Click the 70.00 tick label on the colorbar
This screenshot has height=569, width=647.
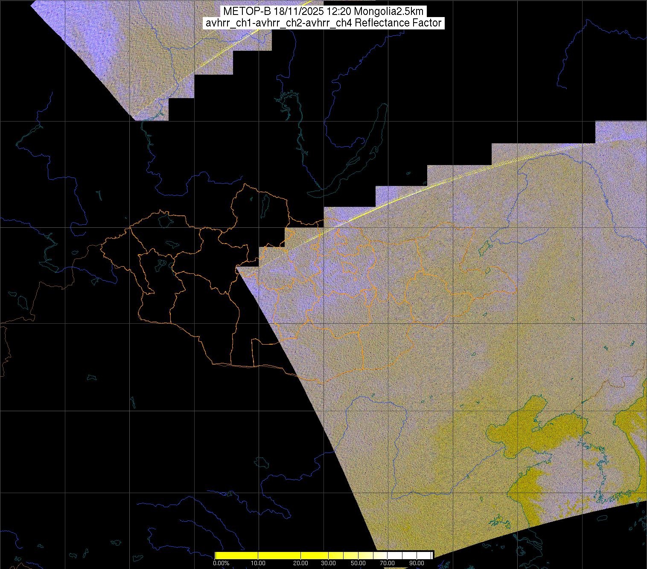click(387, 563)
